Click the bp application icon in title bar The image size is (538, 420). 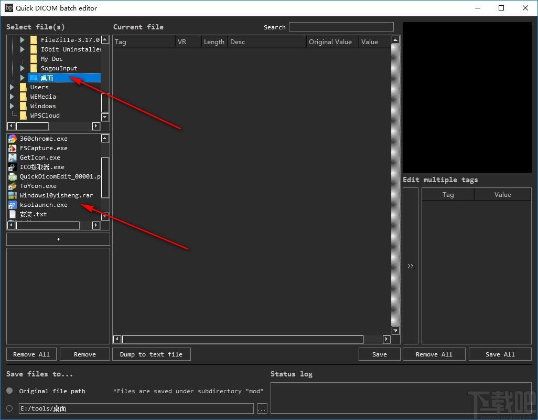tap(9, 7)
